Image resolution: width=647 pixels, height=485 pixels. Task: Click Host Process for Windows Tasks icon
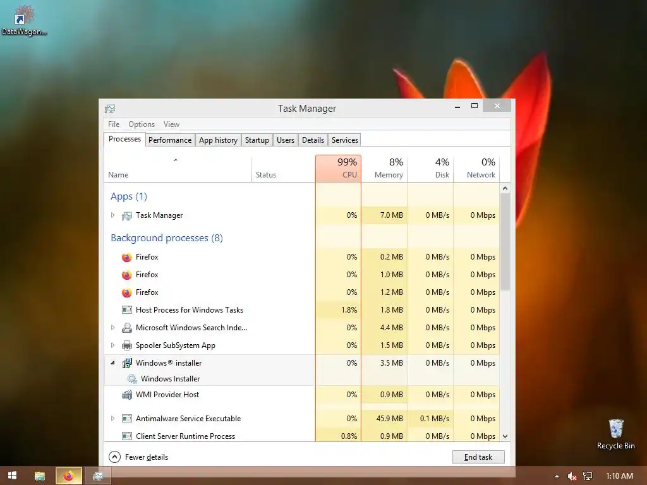coord(126,310)
